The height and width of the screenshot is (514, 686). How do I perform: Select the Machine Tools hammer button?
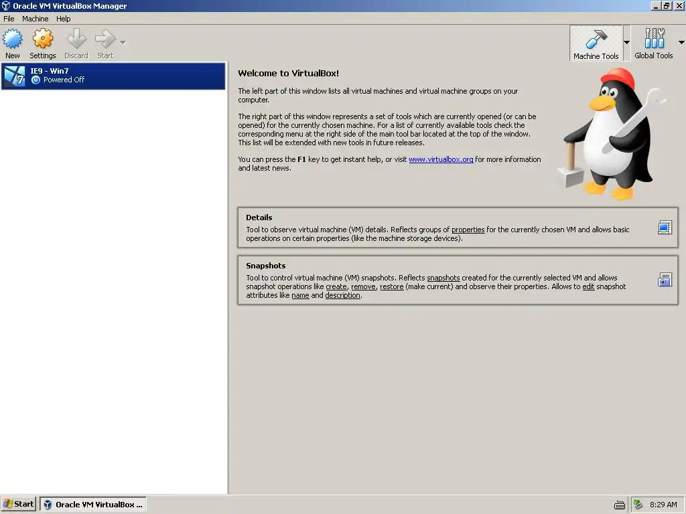point(596,44)
